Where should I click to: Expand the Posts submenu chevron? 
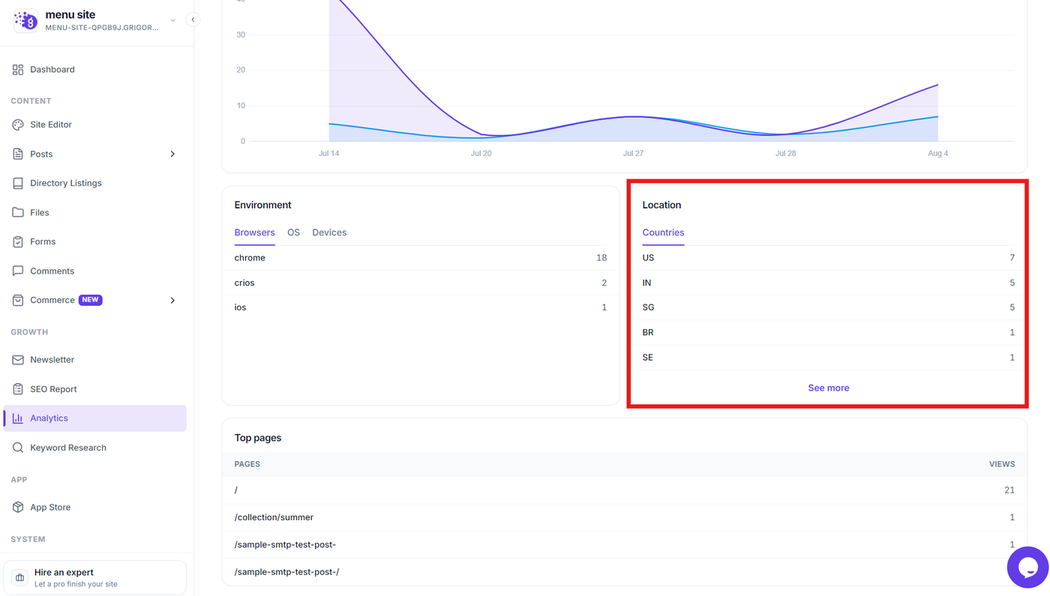pos(172,154)
